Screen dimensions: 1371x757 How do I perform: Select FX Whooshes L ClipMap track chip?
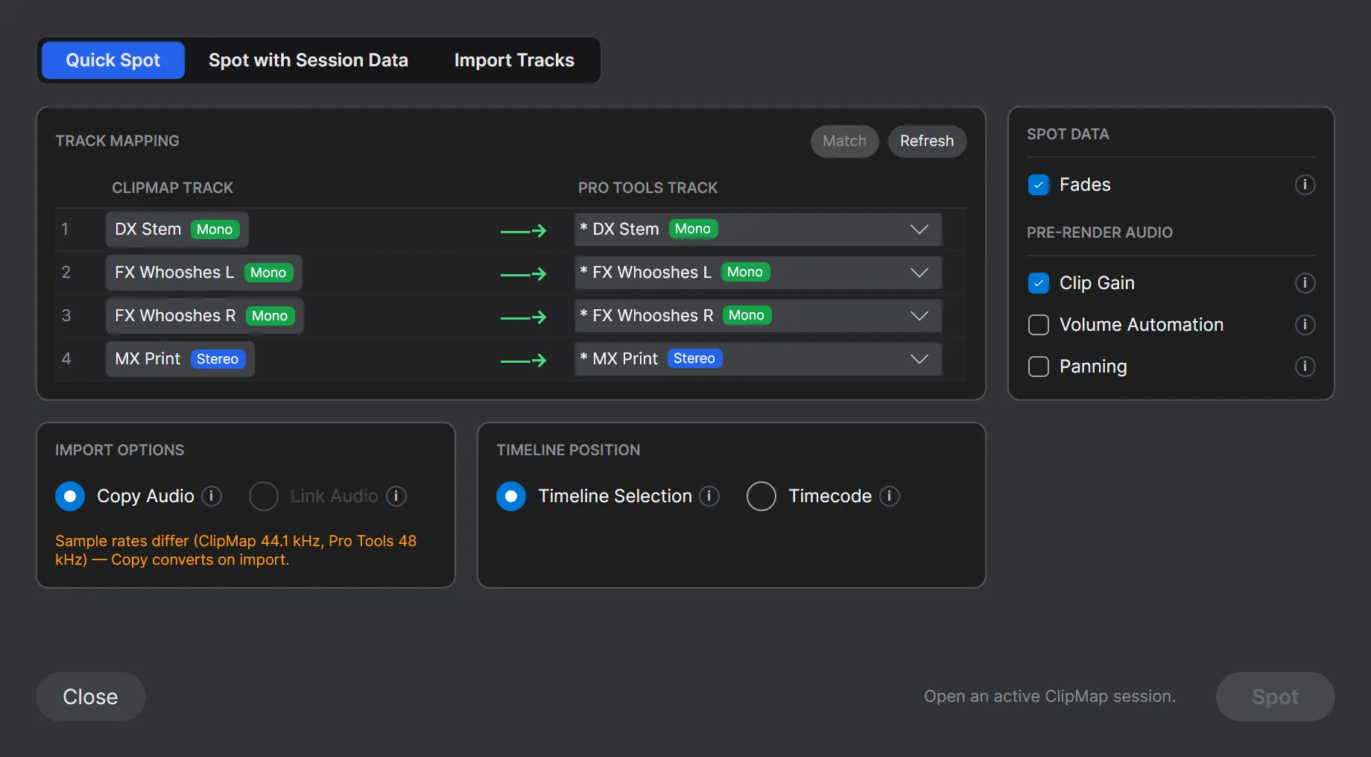point(204,273)
